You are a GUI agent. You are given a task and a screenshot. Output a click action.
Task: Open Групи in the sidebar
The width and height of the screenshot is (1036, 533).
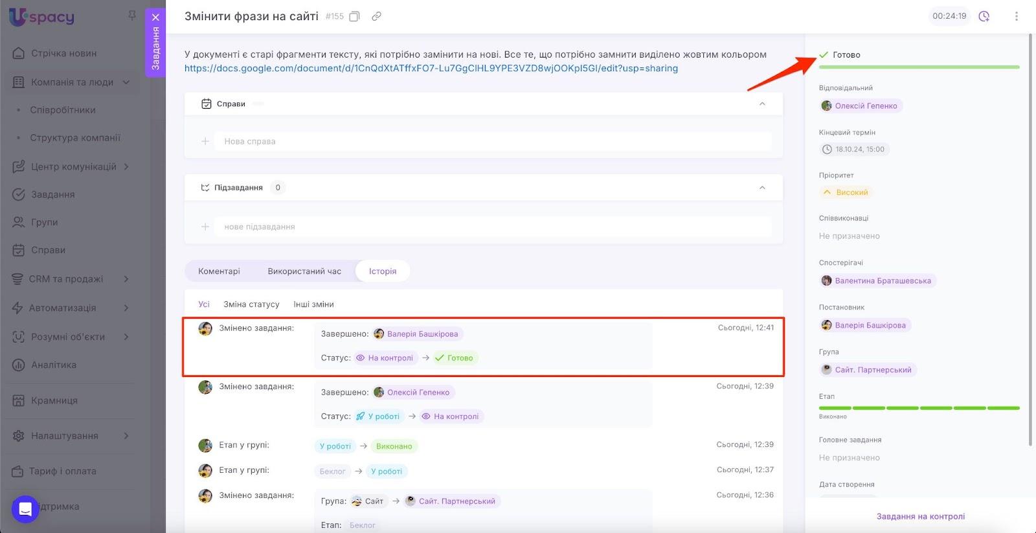45,222
